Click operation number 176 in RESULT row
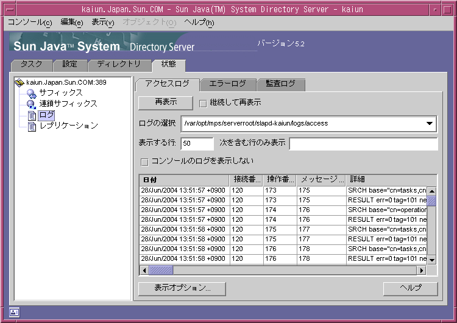 [280, 259]
